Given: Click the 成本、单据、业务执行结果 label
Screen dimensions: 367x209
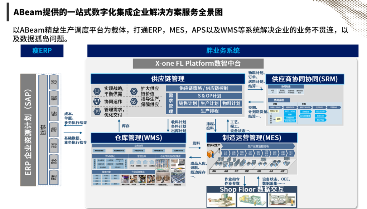Looking at the screenshot, I should point(75,118).
